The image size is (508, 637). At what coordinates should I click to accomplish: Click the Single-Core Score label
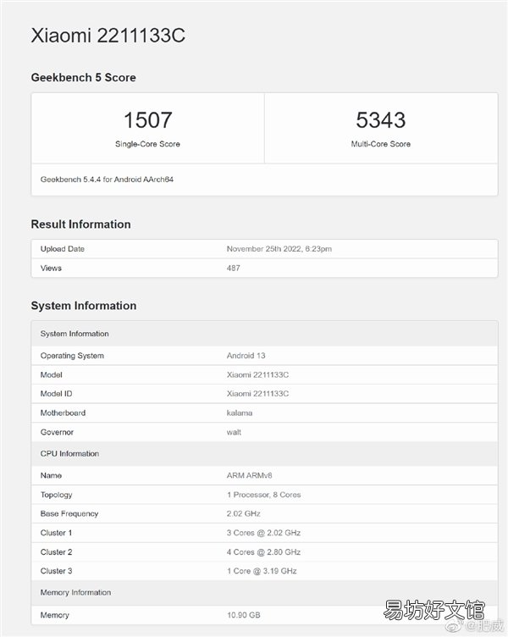147,144
